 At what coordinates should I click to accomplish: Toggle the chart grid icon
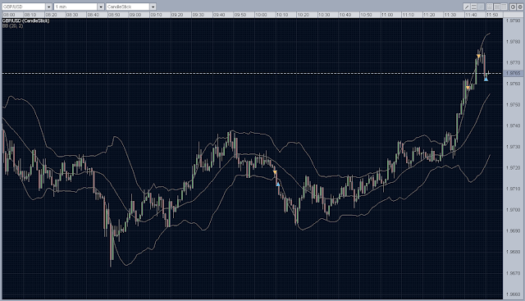490,7
